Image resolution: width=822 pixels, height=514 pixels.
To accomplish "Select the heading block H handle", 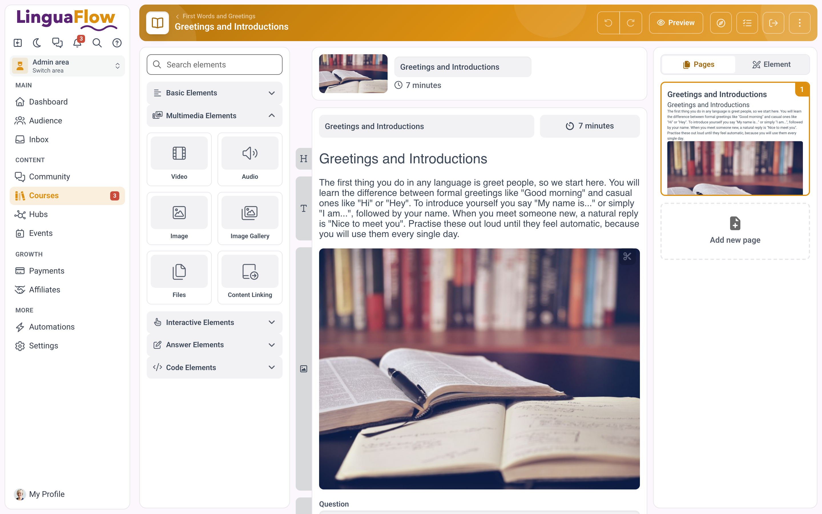I will tap(304, 159).
